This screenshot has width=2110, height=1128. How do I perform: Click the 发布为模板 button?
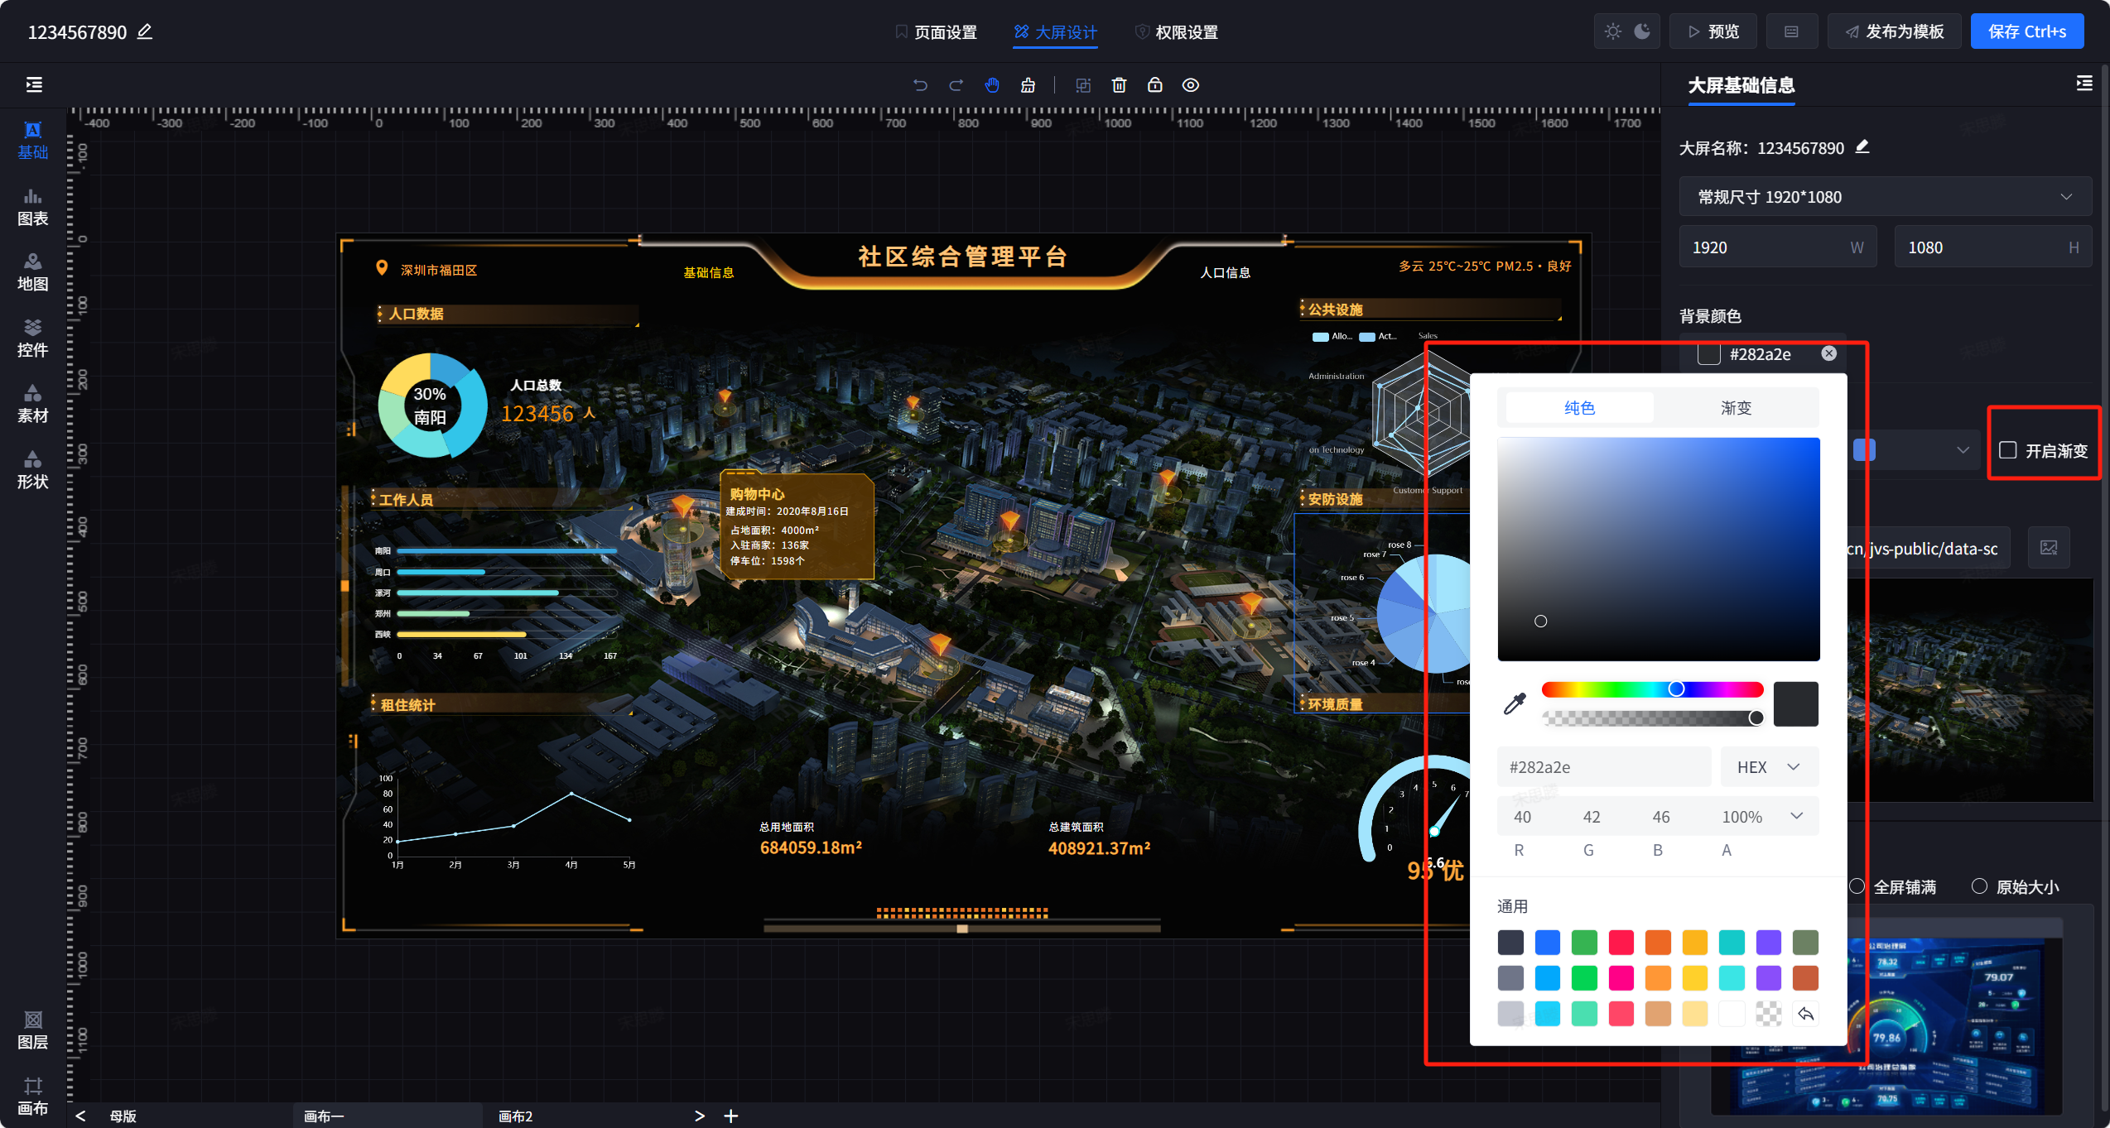click(1894, 31)
